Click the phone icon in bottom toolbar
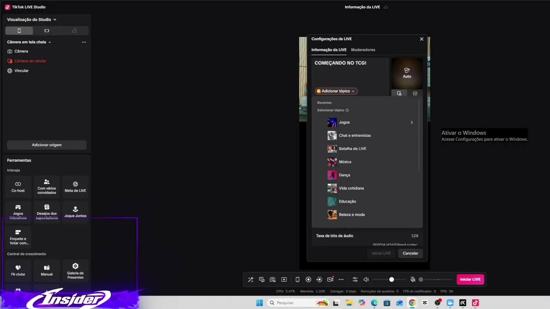Image resolution: width=550 pixels, height=309 pixels. pos(297,279)
